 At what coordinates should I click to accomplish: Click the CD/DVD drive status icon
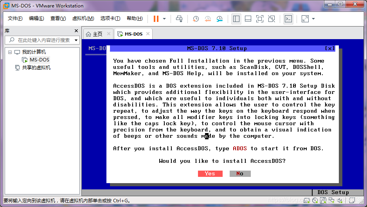tap(315, 200)
